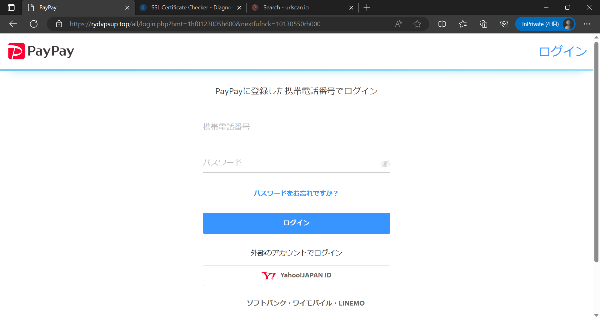Click the page vertical scrollbar thumb
The width and height of the screenshot is (600, 319).
pyautogui.click(x=596, y=151)
